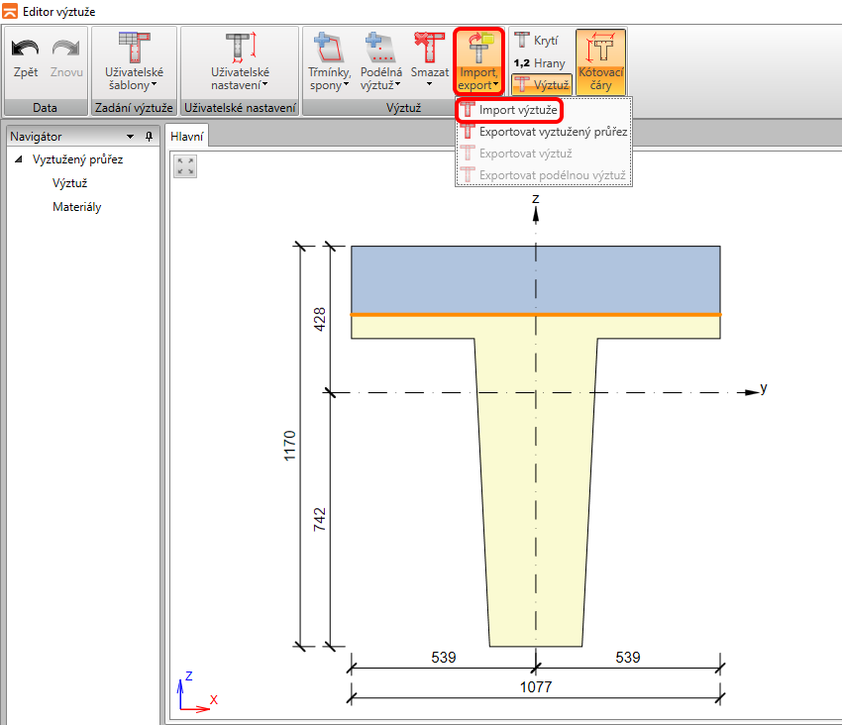Viewport: 842px width, 725px height.
Task: Choose Exportovat vyztužený průřez menu item
Action: pyautogui.click(x=543, y=131)
